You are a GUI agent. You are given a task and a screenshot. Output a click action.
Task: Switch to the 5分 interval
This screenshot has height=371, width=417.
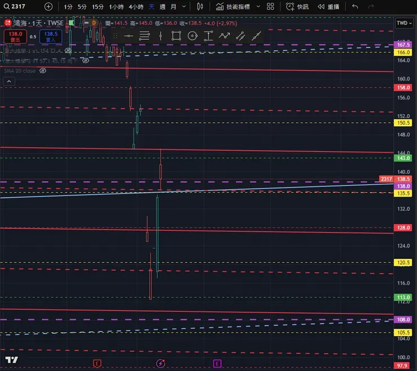[x=82, y=7]
